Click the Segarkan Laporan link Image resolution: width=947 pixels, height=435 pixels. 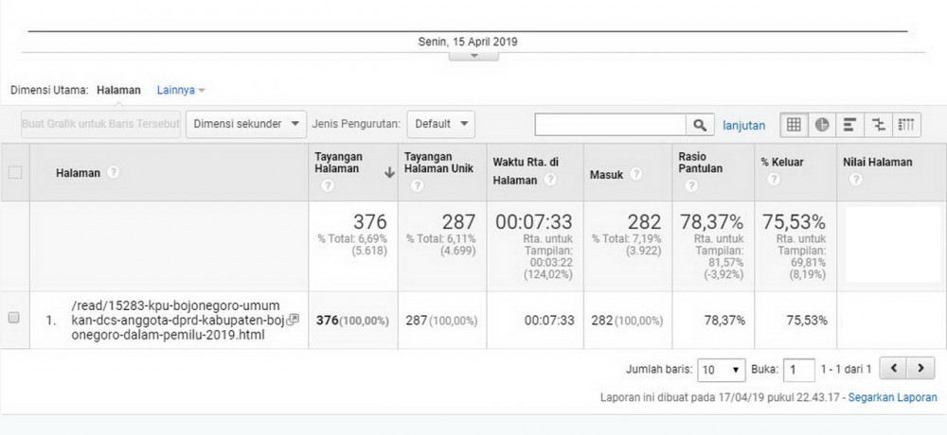click(x=892, y=397)
